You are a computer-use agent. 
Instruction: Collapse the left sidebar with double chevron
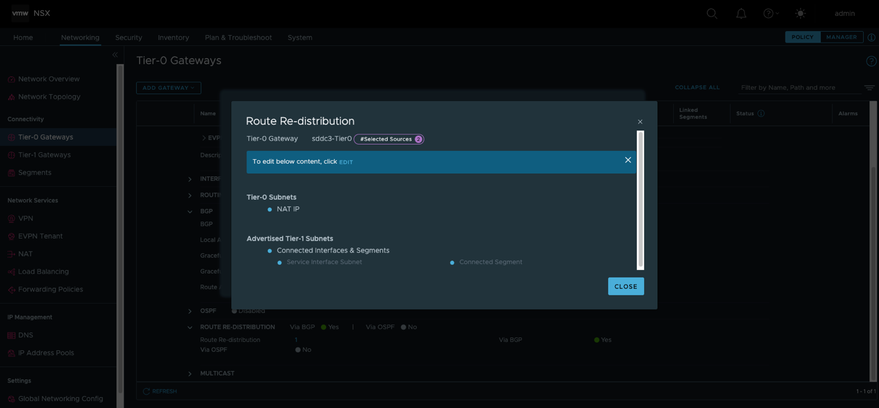pyautogui.click(x=115, y=55)
